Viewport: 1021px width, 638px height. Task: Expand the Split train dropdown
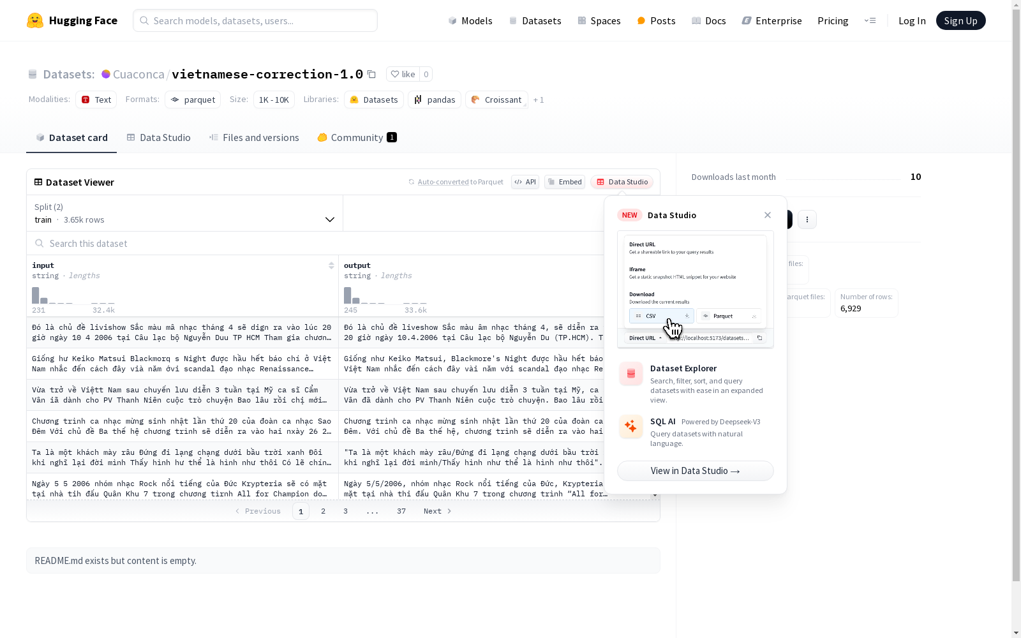coord(184,213)
